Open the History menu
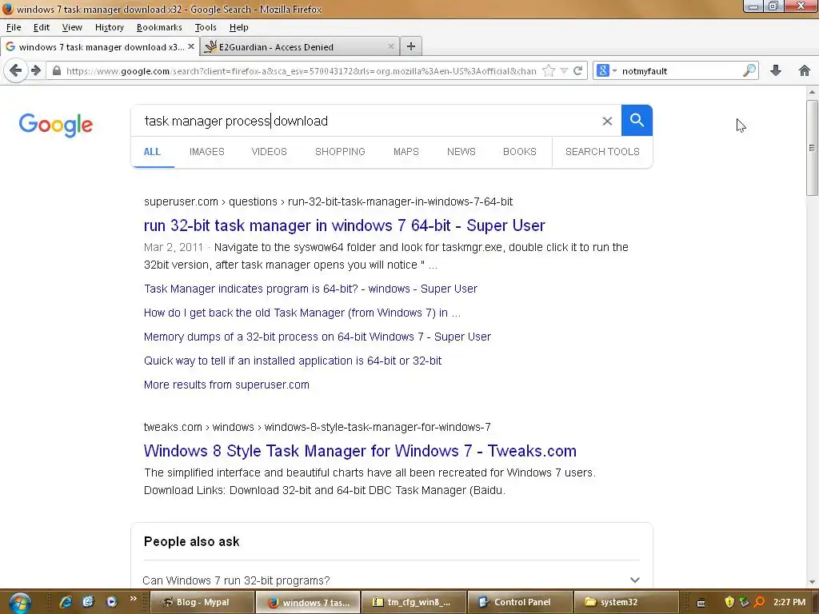The width and height of the screenshot is (819, 614). coord(109,27)
